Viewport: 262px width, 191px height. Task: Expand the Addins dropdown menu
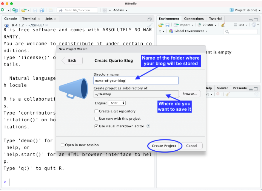pos(120,10)
